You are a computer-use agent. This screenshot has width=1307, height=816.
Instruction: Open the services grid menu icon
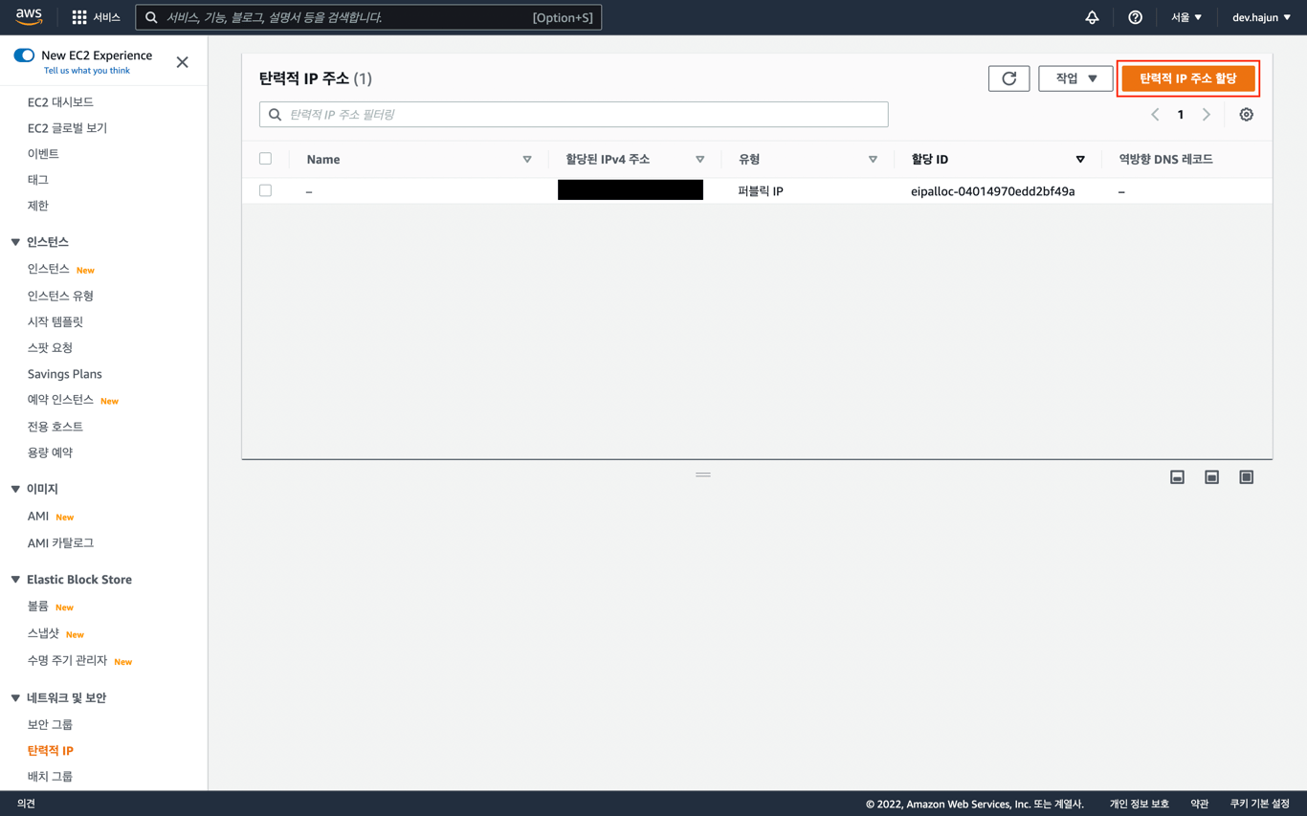coord(79,17)
